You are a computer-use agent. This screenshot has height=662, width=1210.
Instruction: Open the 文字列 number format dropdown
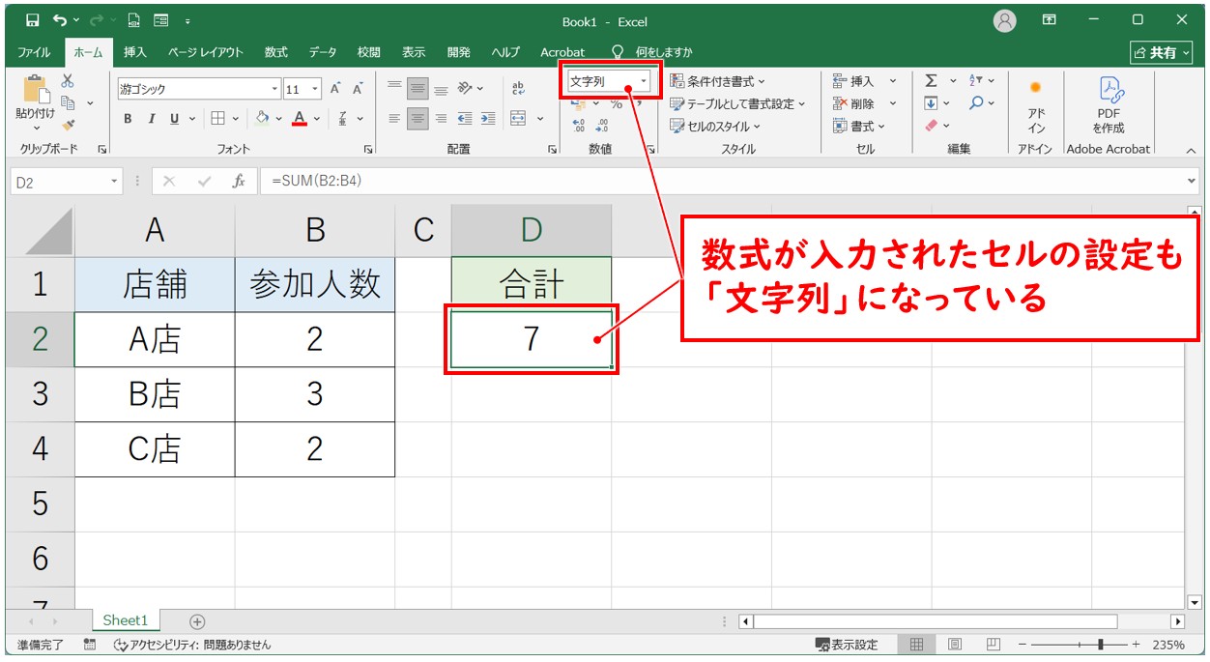coord(645,81)
